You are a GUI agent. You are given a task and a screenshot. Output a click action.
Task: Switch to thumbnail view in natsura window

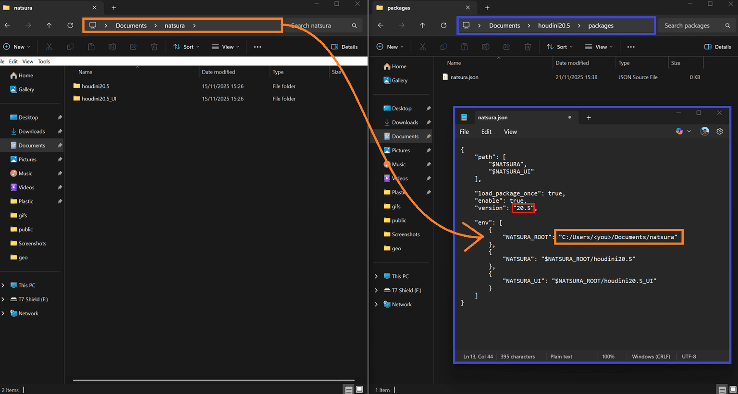(x=359, y=389)
